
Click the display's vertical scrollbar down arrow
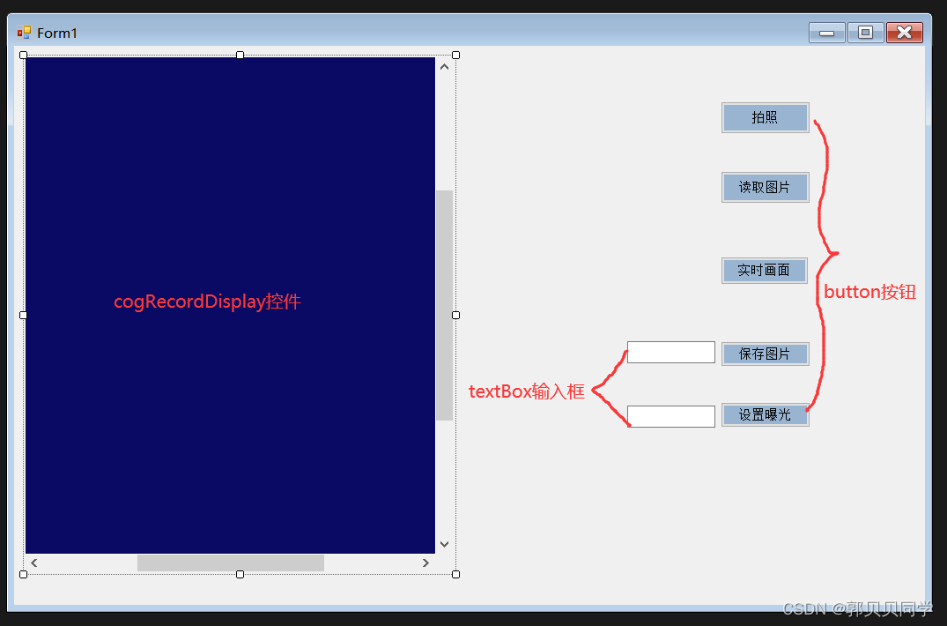pos(444,544)
